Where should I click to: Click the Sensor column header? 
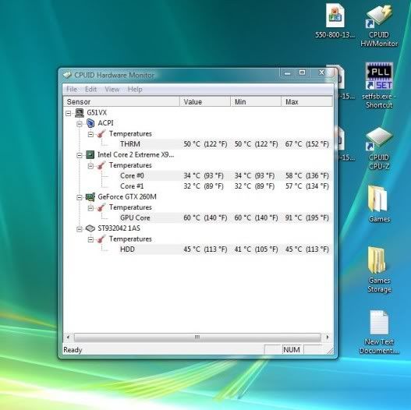122,101
